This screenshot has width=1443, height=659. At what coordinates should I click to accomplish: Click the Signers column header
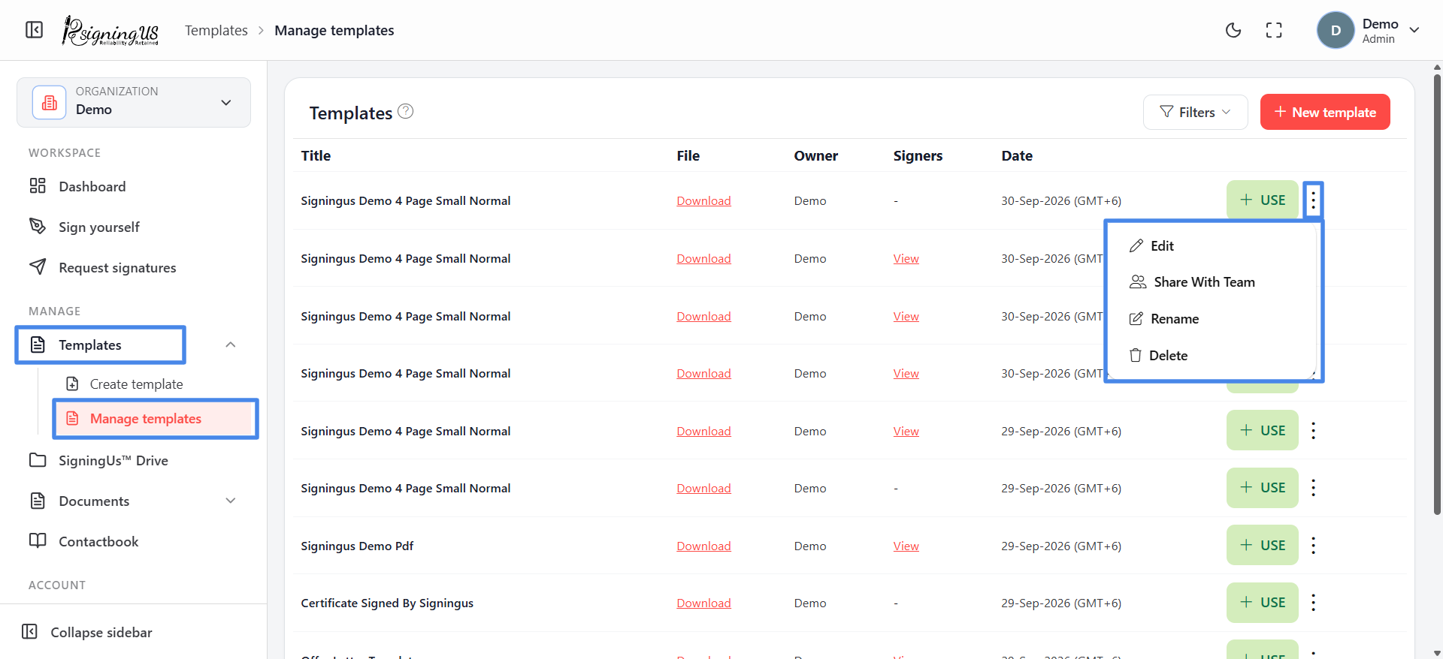click(x=918, y=155)
